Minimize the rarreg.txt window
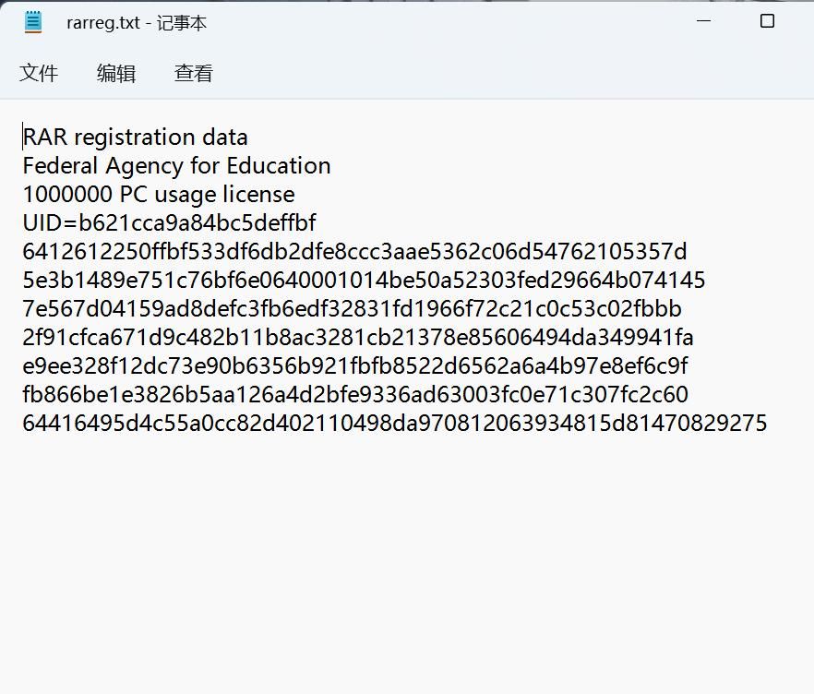 (x=703, y=20)
